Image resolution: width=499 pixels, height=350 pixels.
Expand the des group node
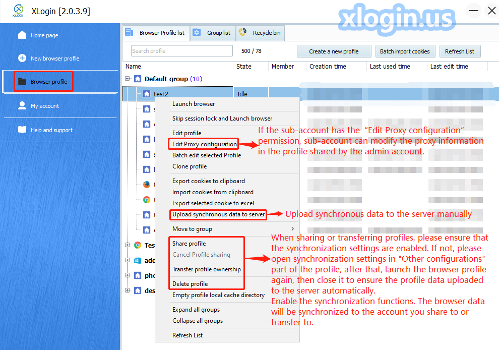point(128,290)
